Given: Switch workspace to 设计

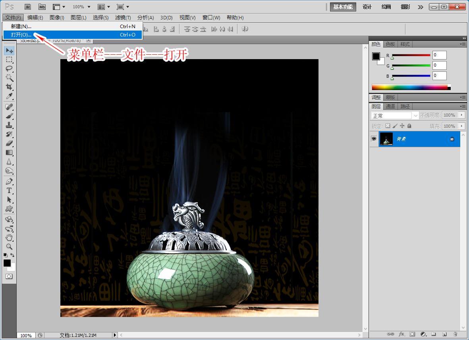Looking at the screenshot, I should pyautogui.click(x=367, y=7).
